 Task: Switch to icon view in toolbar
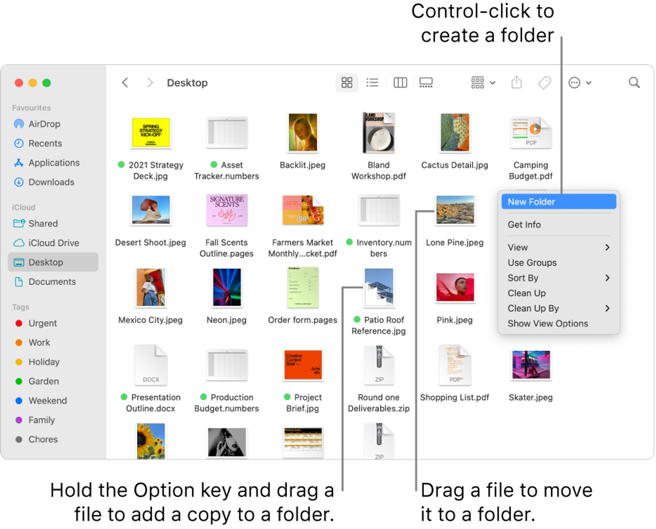point(347,83)
